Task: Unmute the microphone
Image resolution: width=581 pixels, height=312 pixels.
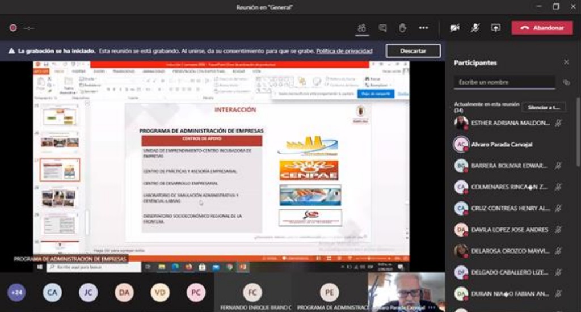Action: [x=475, y=28]
